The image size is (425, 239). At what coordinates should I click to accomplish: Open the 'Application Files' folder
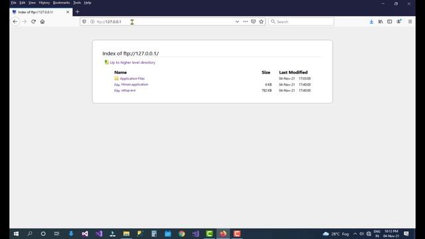point(132,78)
